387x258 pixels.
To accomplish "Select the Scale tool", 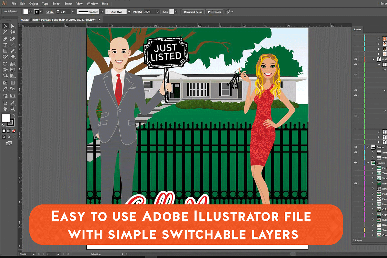I will tap(13, 64).
